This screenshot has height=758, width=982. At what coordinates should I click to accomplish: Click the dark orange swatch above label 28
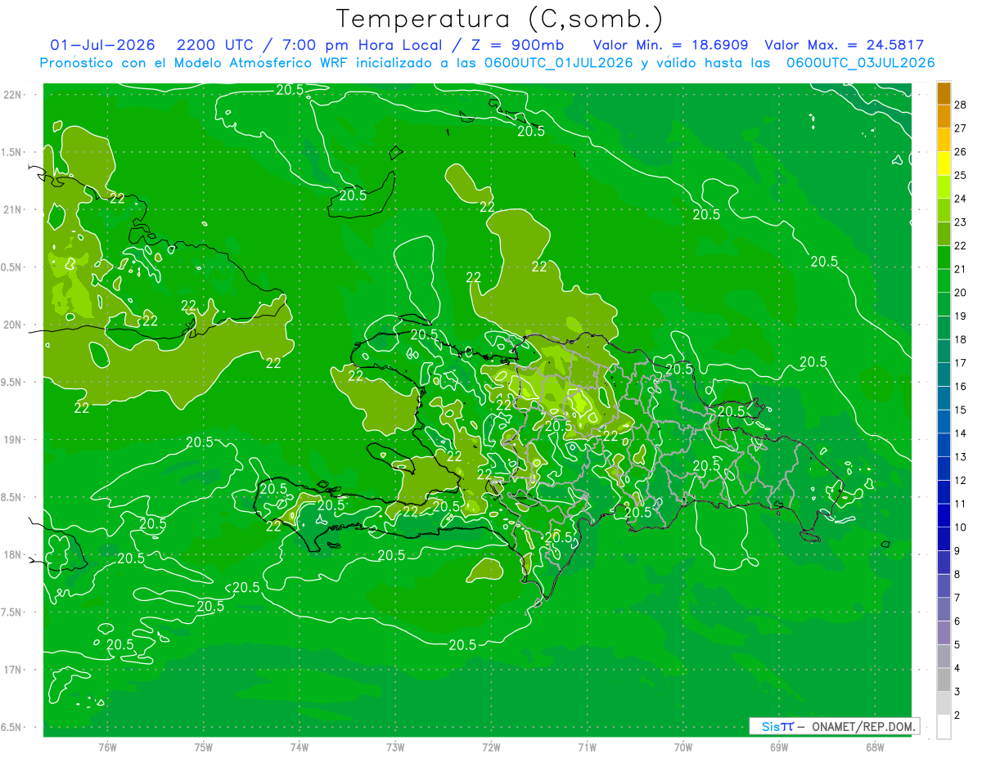944,93
